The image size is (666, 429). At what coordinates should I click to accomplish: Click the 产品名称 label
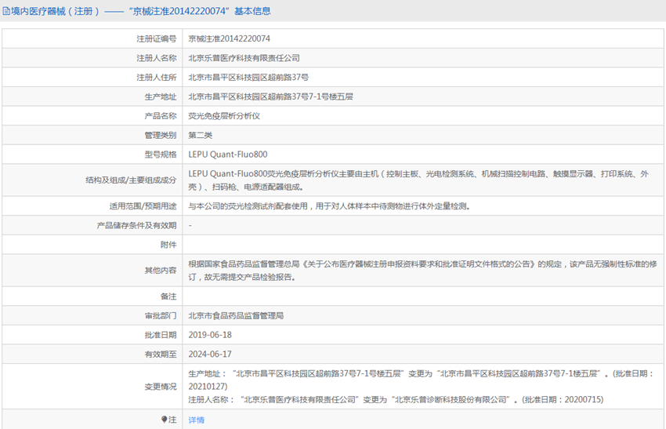(x=160, y=115)
